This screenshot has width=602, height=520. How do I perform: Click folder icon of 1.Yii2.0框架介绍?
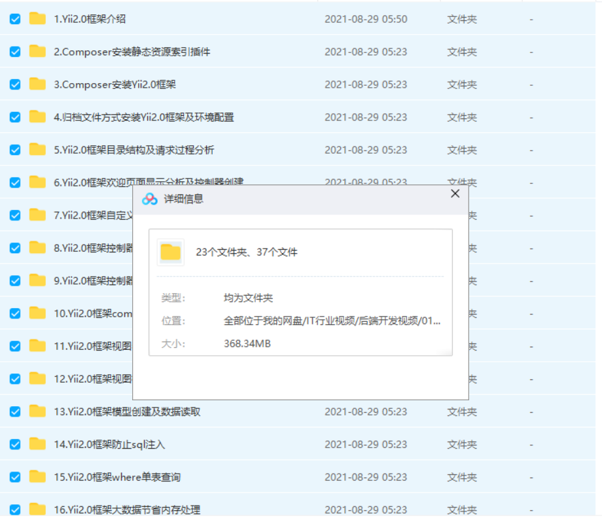pyautogui.click(x=37, y=18)
